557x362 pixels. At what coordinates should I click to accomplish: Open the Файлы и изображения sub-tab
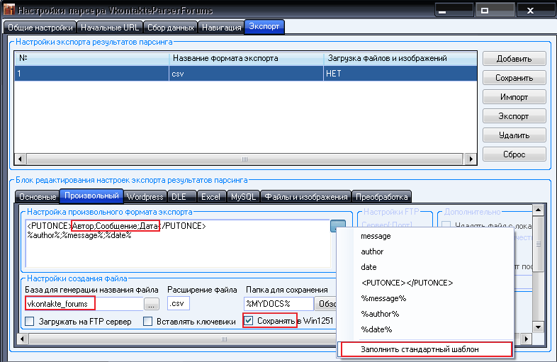click(x=306, y=196)
